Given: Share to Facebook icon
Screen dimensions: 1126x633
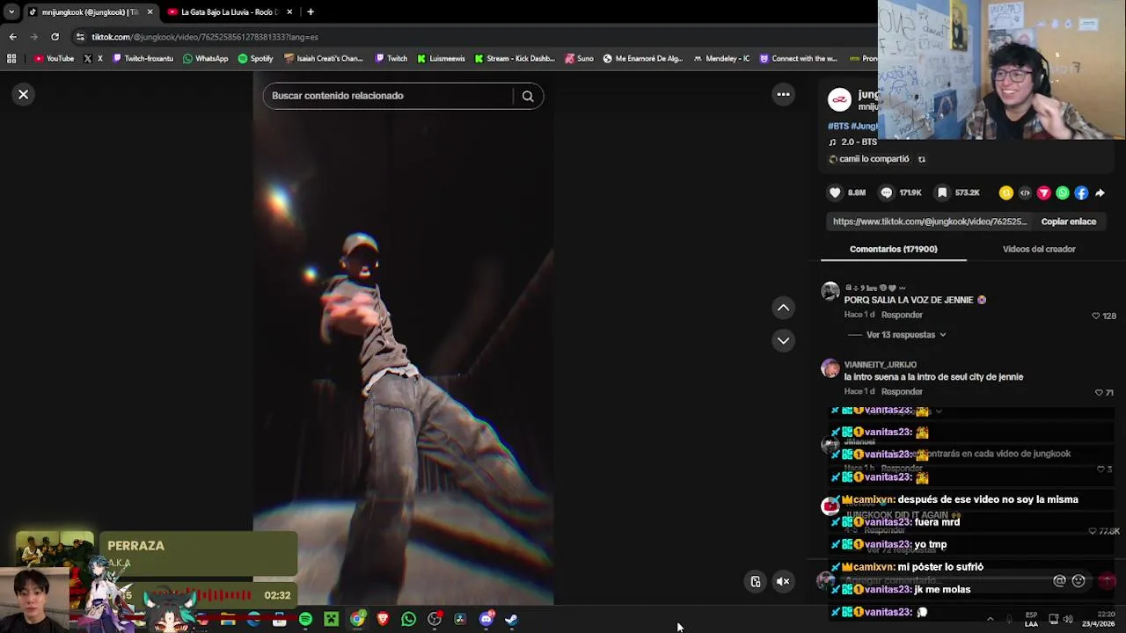Looking at the screenshot, I should [x=1081, y=193].
